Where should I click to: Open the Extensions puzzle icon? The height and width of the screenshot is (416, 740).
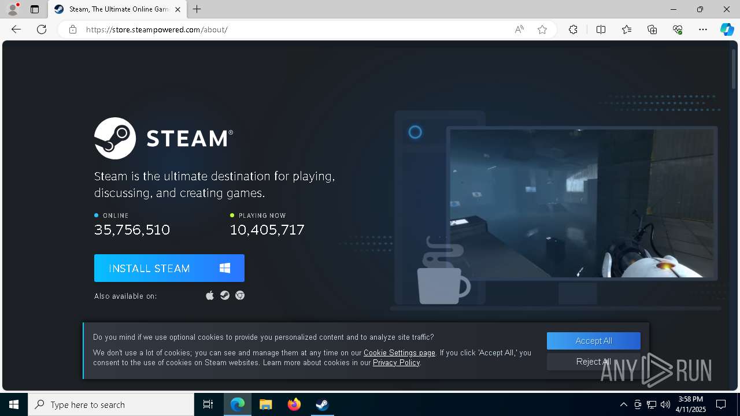573,29
